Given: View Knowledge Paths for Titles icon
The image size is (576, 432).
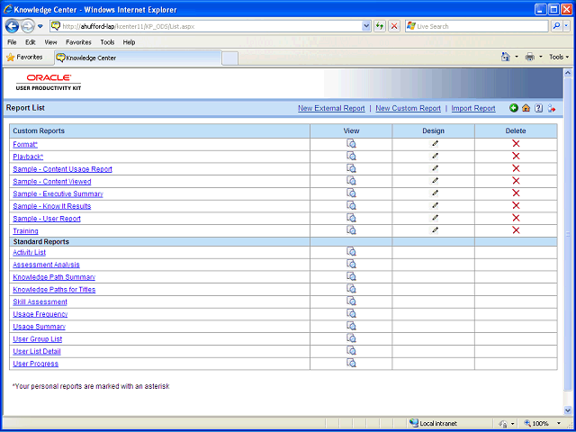Looking at the screenshot, I should coord(351,289).
